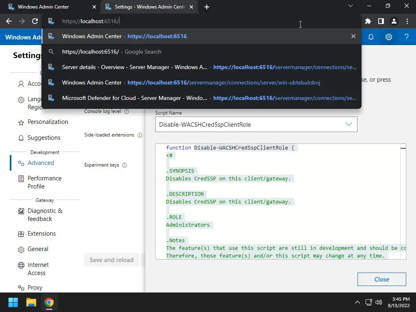Image resolution: width=416 pixels, height=312 pixels.
Task: Click the code minimap scroll marker
Action: (403, 148)
